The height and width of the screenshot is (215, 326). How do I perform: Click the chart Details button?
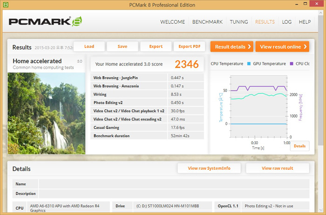pyautogui.click(x=299, y=146)
